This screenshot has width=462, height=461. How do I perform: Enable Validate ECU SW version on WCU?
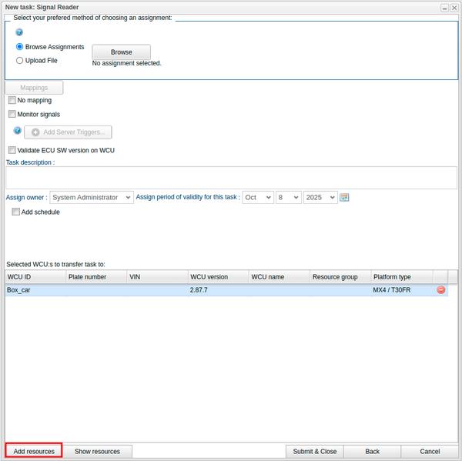point(12,150)
